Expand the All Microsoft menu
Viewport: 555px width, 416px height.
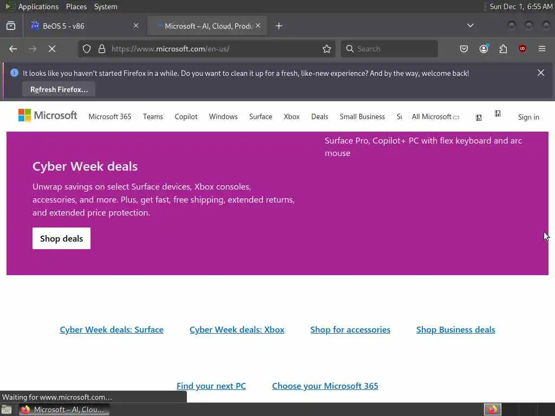click(435, 117)
